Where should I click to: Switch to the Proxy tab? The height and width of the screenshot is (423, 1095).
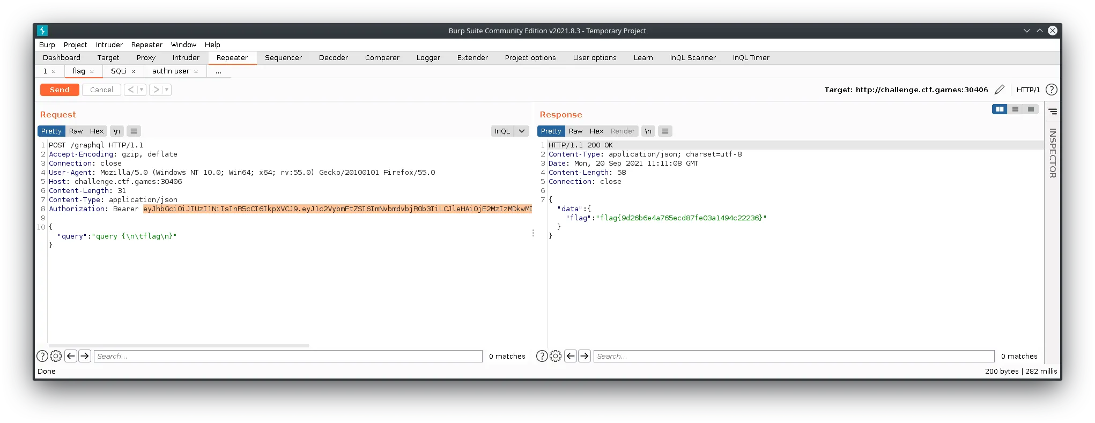tap(146, 57)
